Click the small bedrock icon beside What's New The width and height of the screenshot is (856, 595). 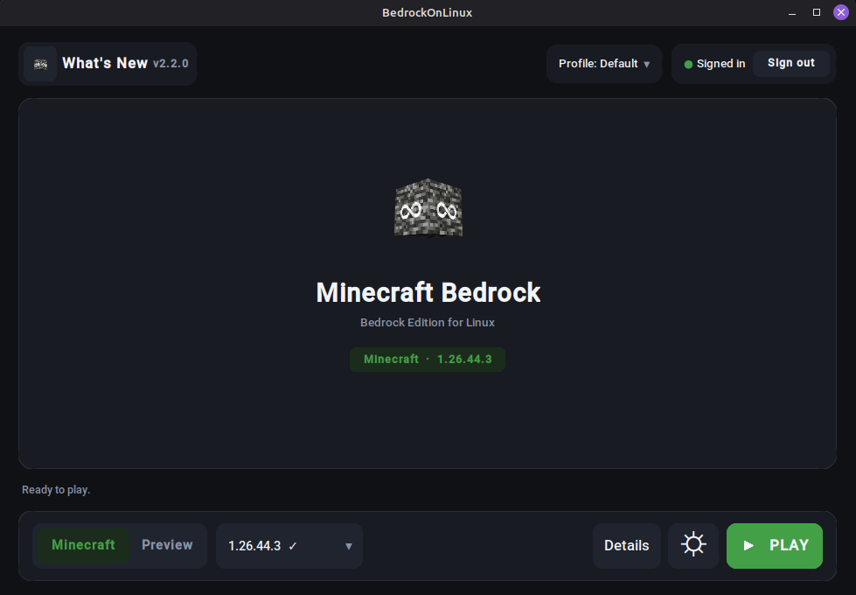click(x=40, y=64)
